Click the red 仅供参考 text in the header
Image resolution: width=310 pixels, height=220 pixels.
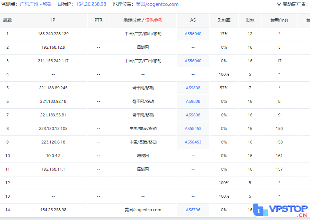(x=154, y=20)
